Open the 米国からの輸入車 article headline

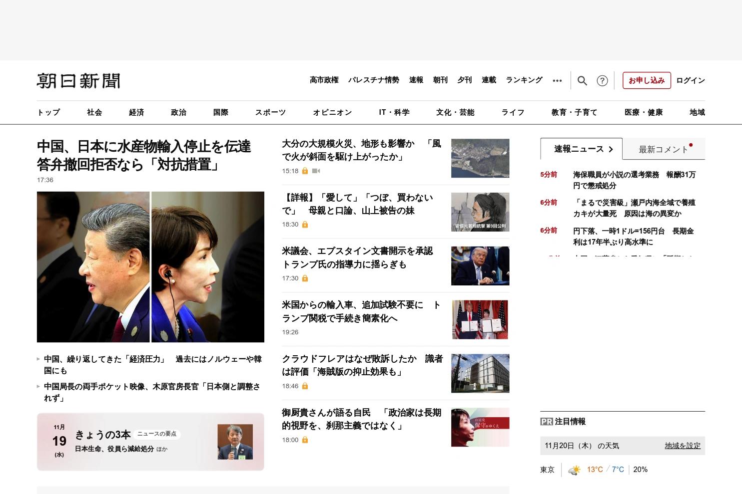click(x=361, y=311)
